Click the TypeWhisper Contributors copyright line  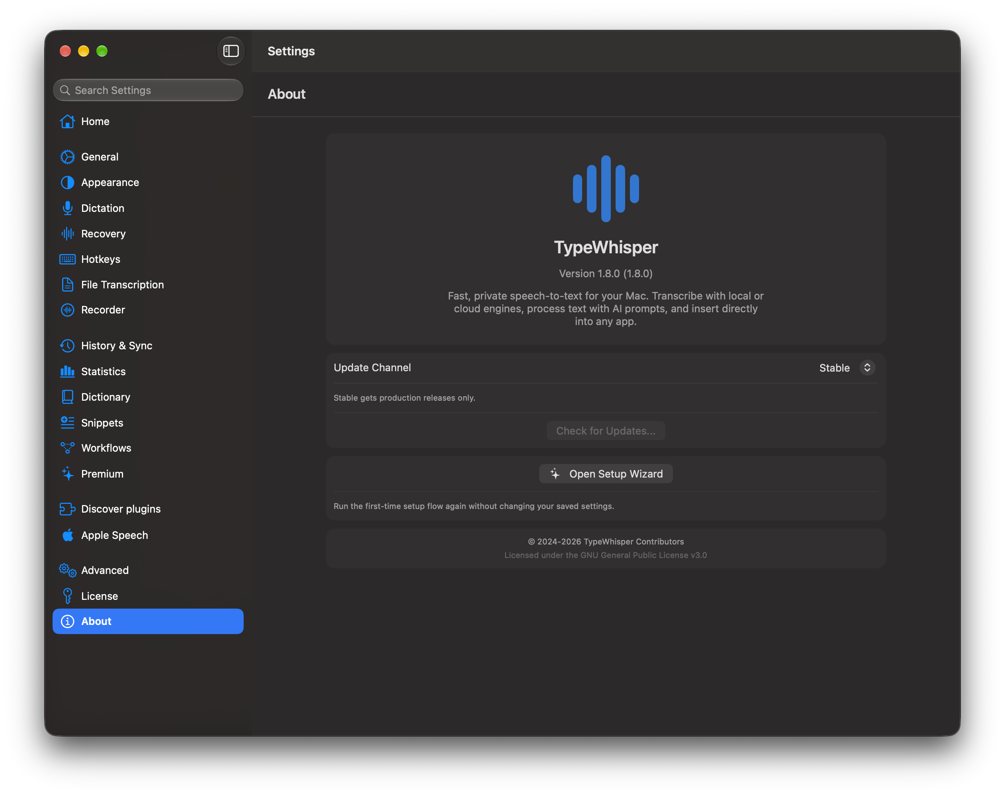(606, 542)
